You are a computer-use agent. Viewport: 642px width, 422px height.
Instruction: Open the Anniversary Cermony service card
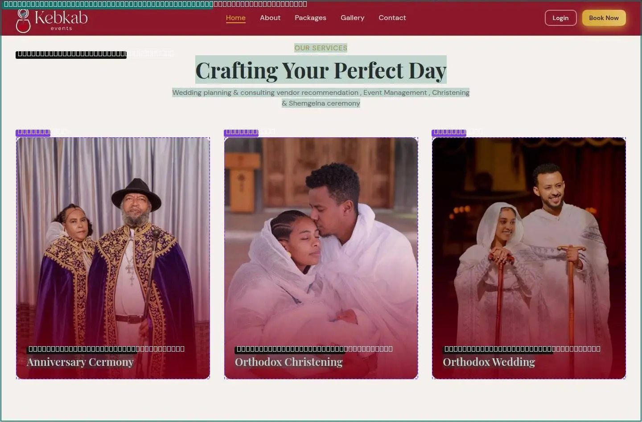click(x=113, y=258)
